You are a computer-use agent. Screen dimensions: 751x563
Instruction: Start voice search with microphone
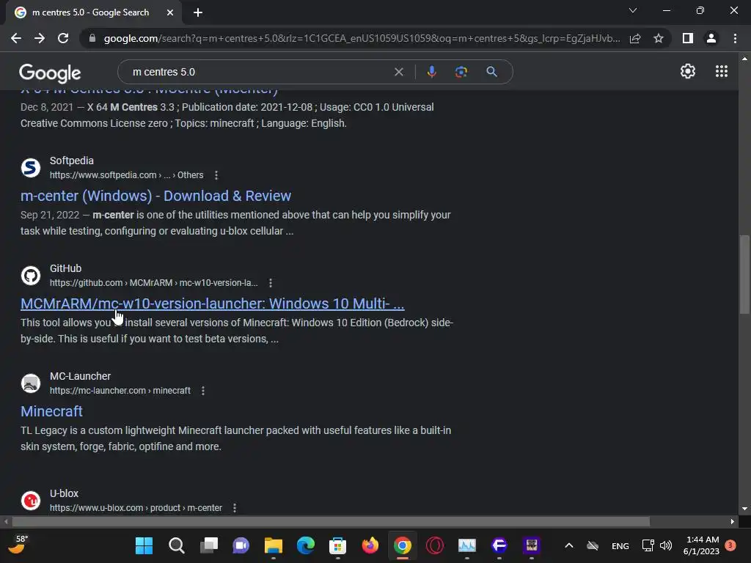point(431,72)
